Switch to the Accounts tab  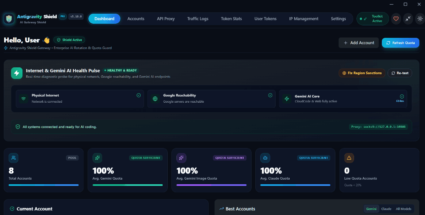click(x=136, y=19)
